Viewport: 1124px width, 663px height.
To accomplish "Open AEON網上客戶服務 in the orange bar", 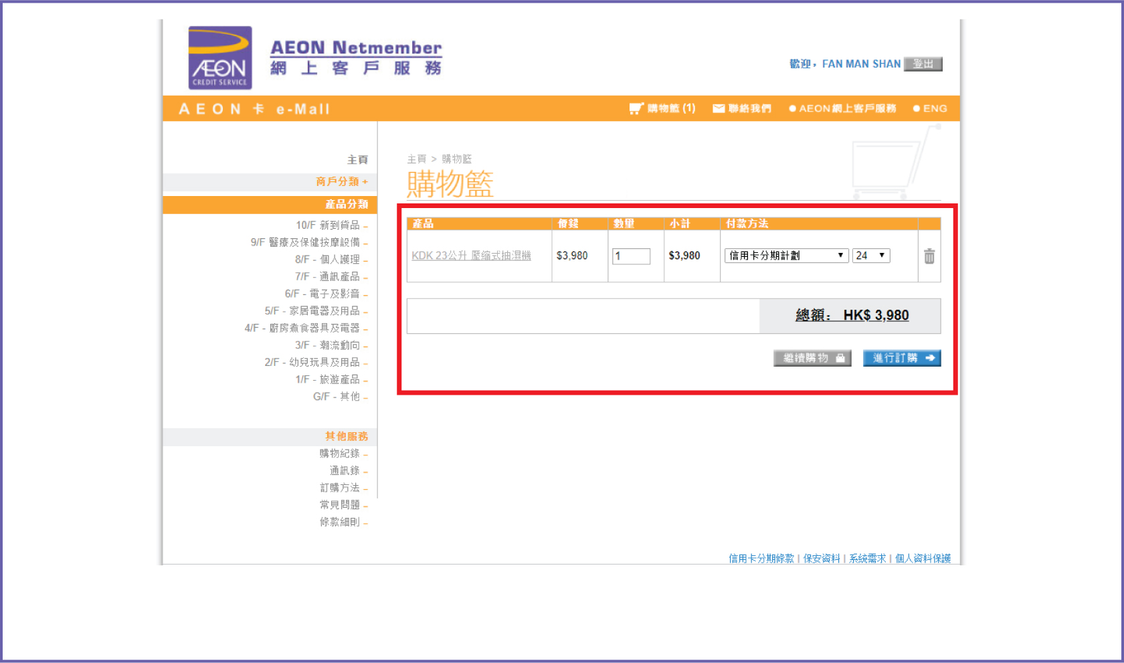I will (842, 108).
